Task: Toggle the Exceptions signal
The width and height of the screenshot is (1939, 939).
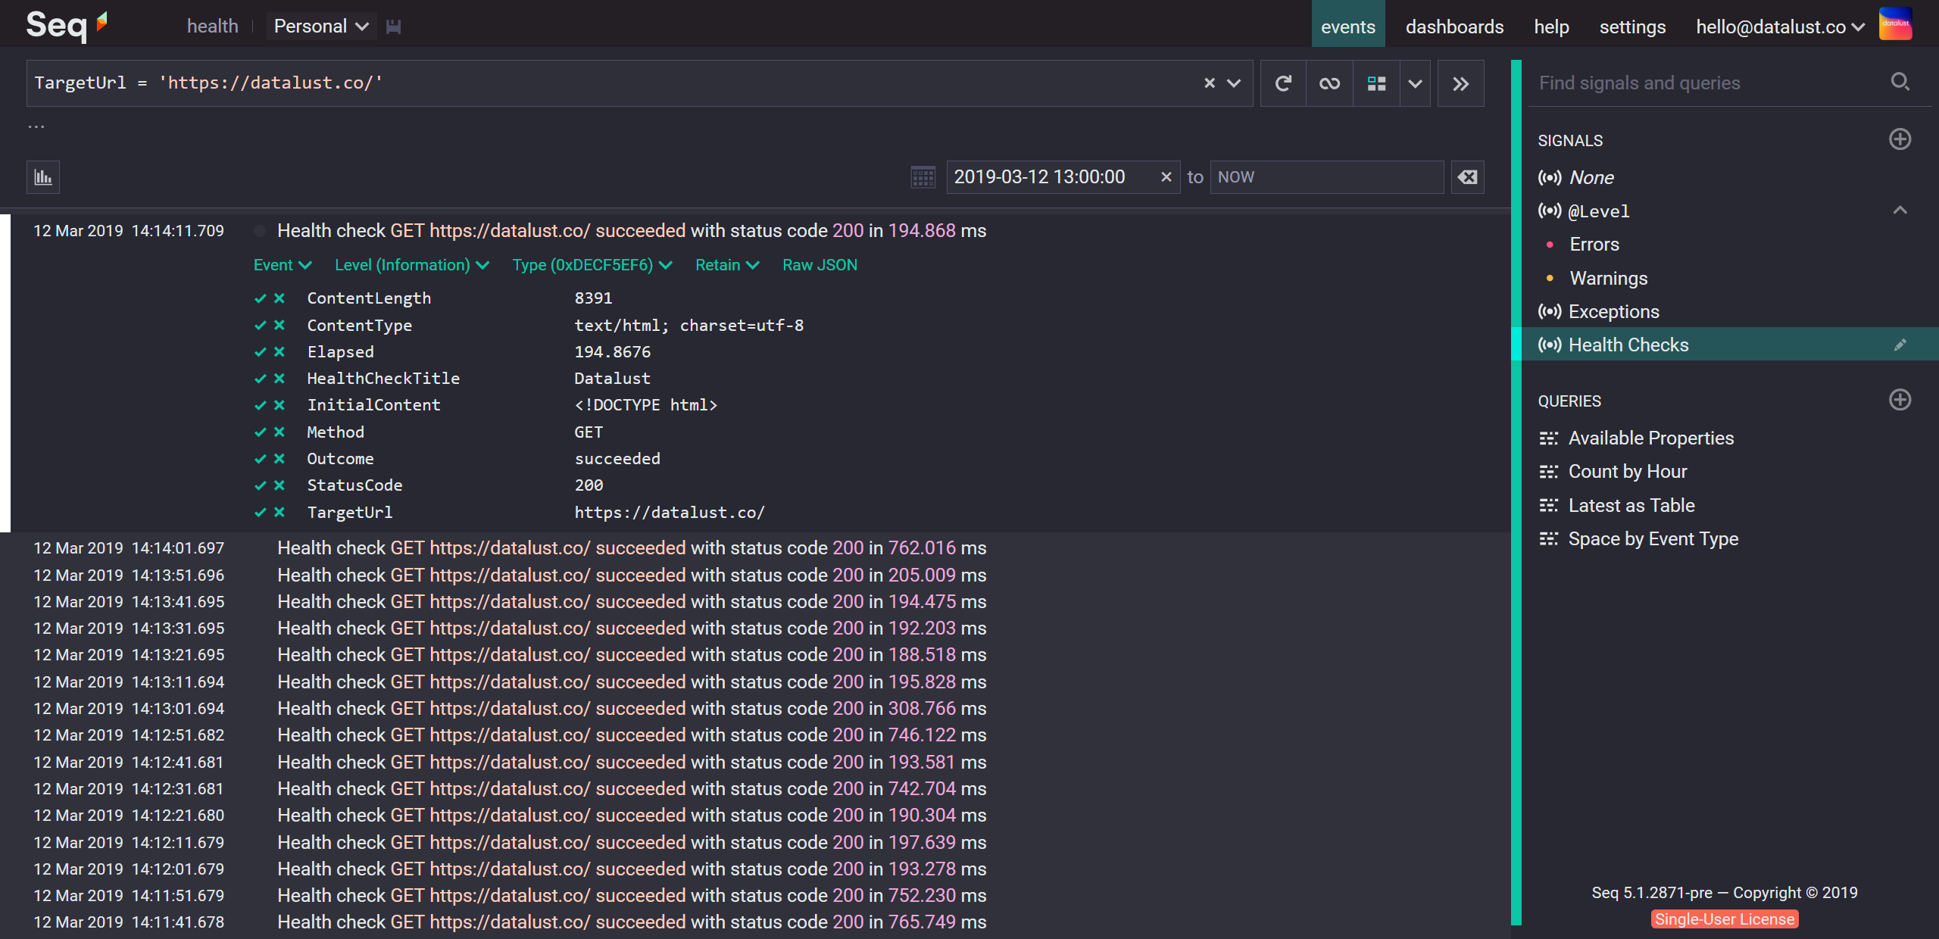Action: click(1599, 312)
